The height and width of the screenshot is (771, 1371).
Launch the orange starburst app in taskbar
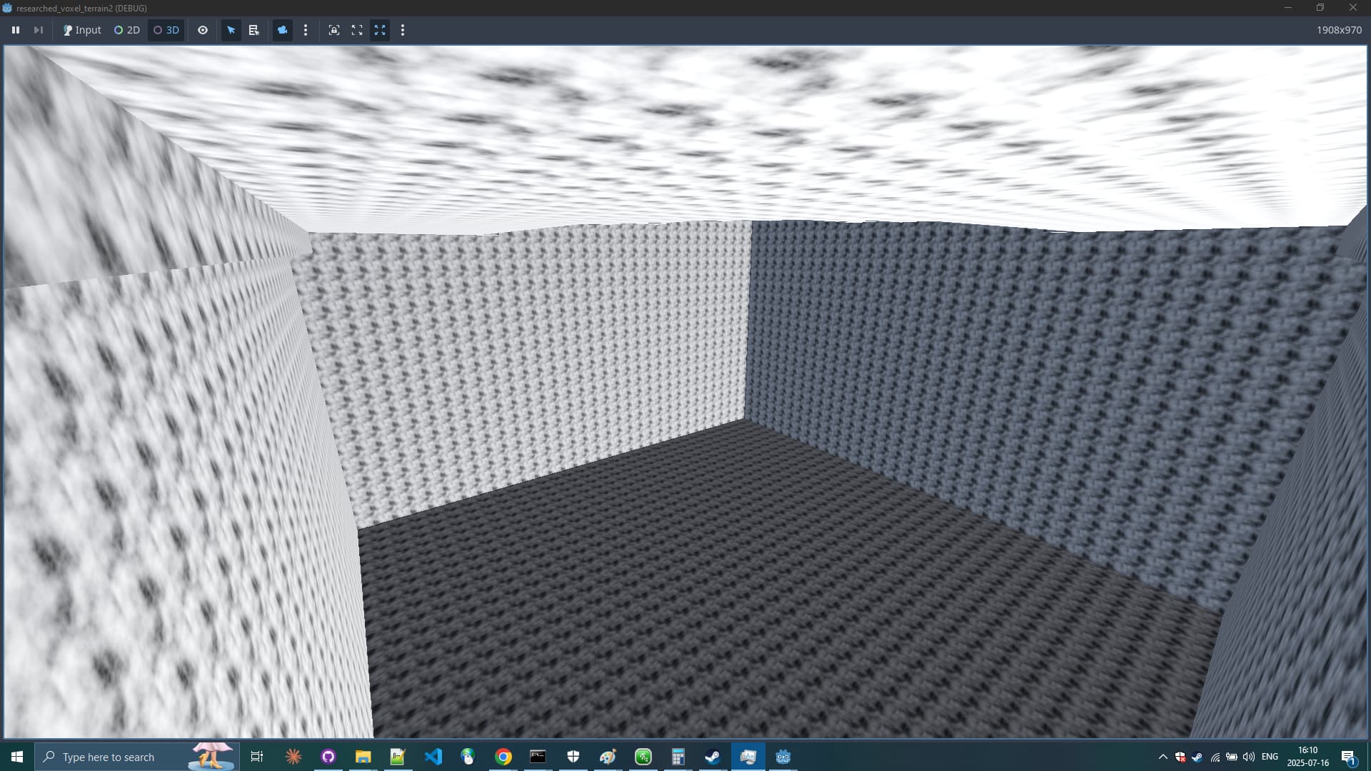[x=293, y=757]
